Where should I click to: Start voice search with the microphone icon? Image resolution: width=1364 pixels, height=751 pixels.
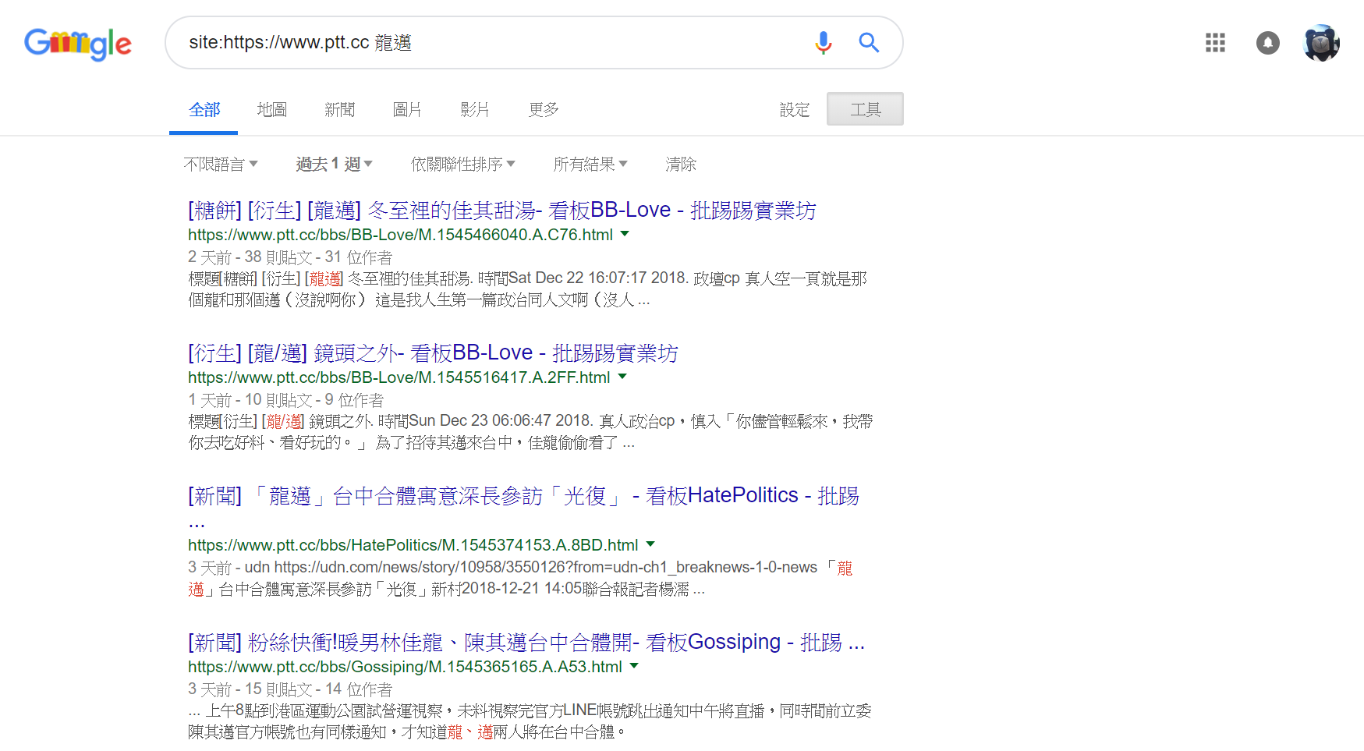click(823, 42)
